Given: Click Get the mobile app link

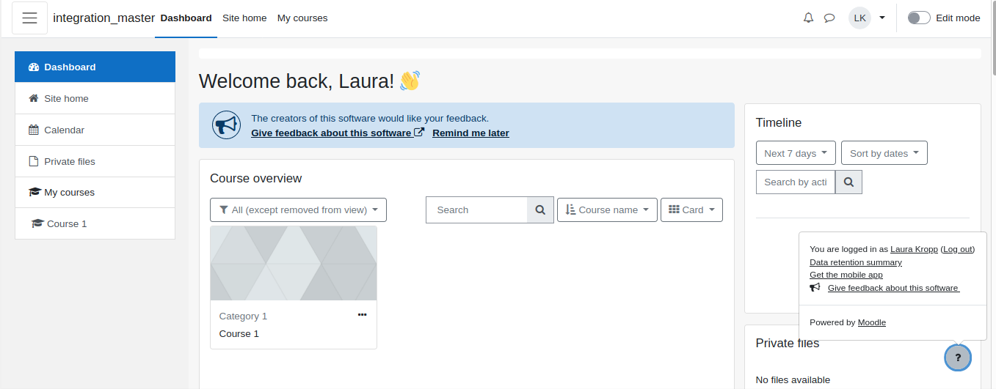Looking at the screenshot, I should coord(846,275).
